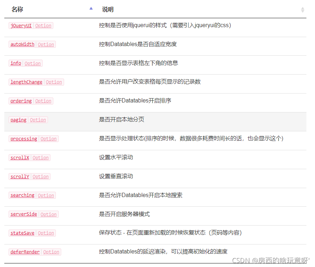
Task: Open the Option link beside scrollY
Action: 40,176
